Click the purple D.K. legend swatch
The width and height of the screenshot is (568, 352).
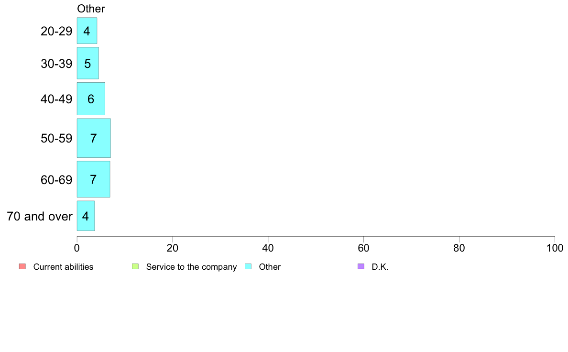pyautogui.click(x=360, y=266)
